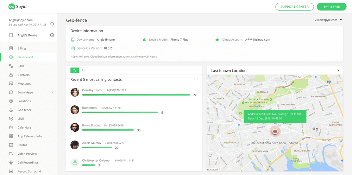Expand Last Known Location panel arrow
352x175 pixels.
tap(338, 71)
